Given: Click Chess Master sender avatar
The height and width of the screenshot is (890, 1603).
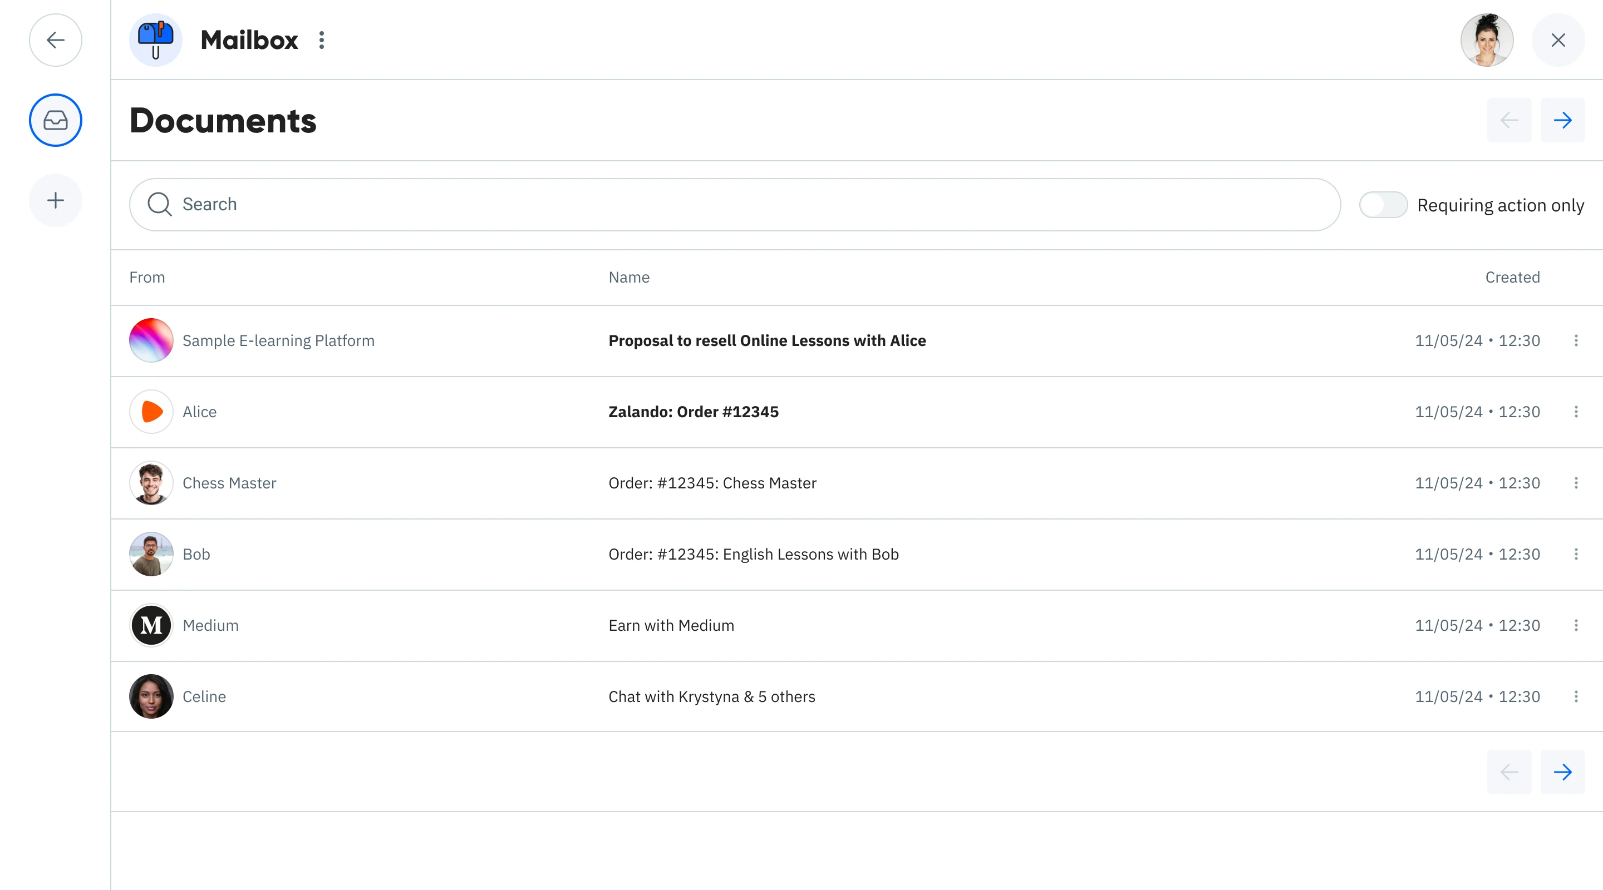Looking at the screenshot, I should click(x=151, y=483).
